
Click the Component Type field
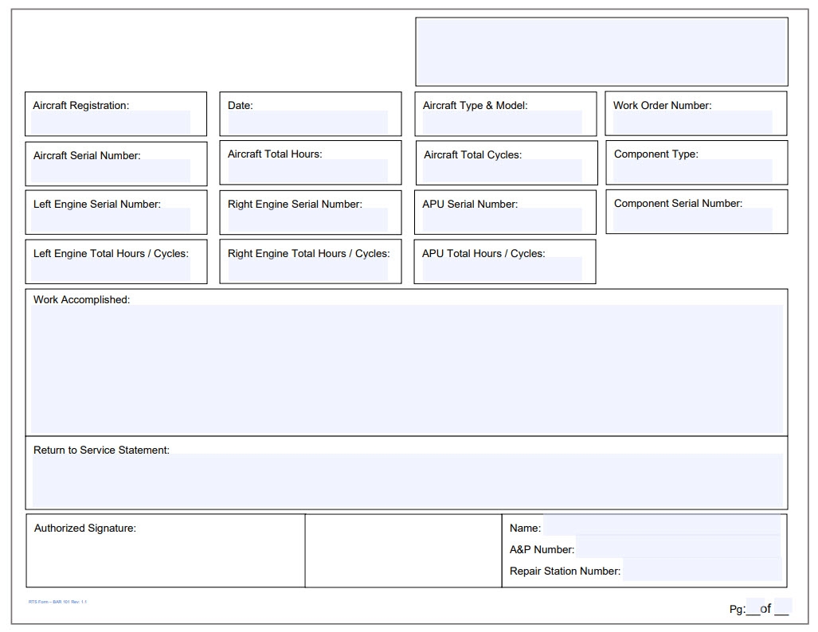[x=693, y=171]
